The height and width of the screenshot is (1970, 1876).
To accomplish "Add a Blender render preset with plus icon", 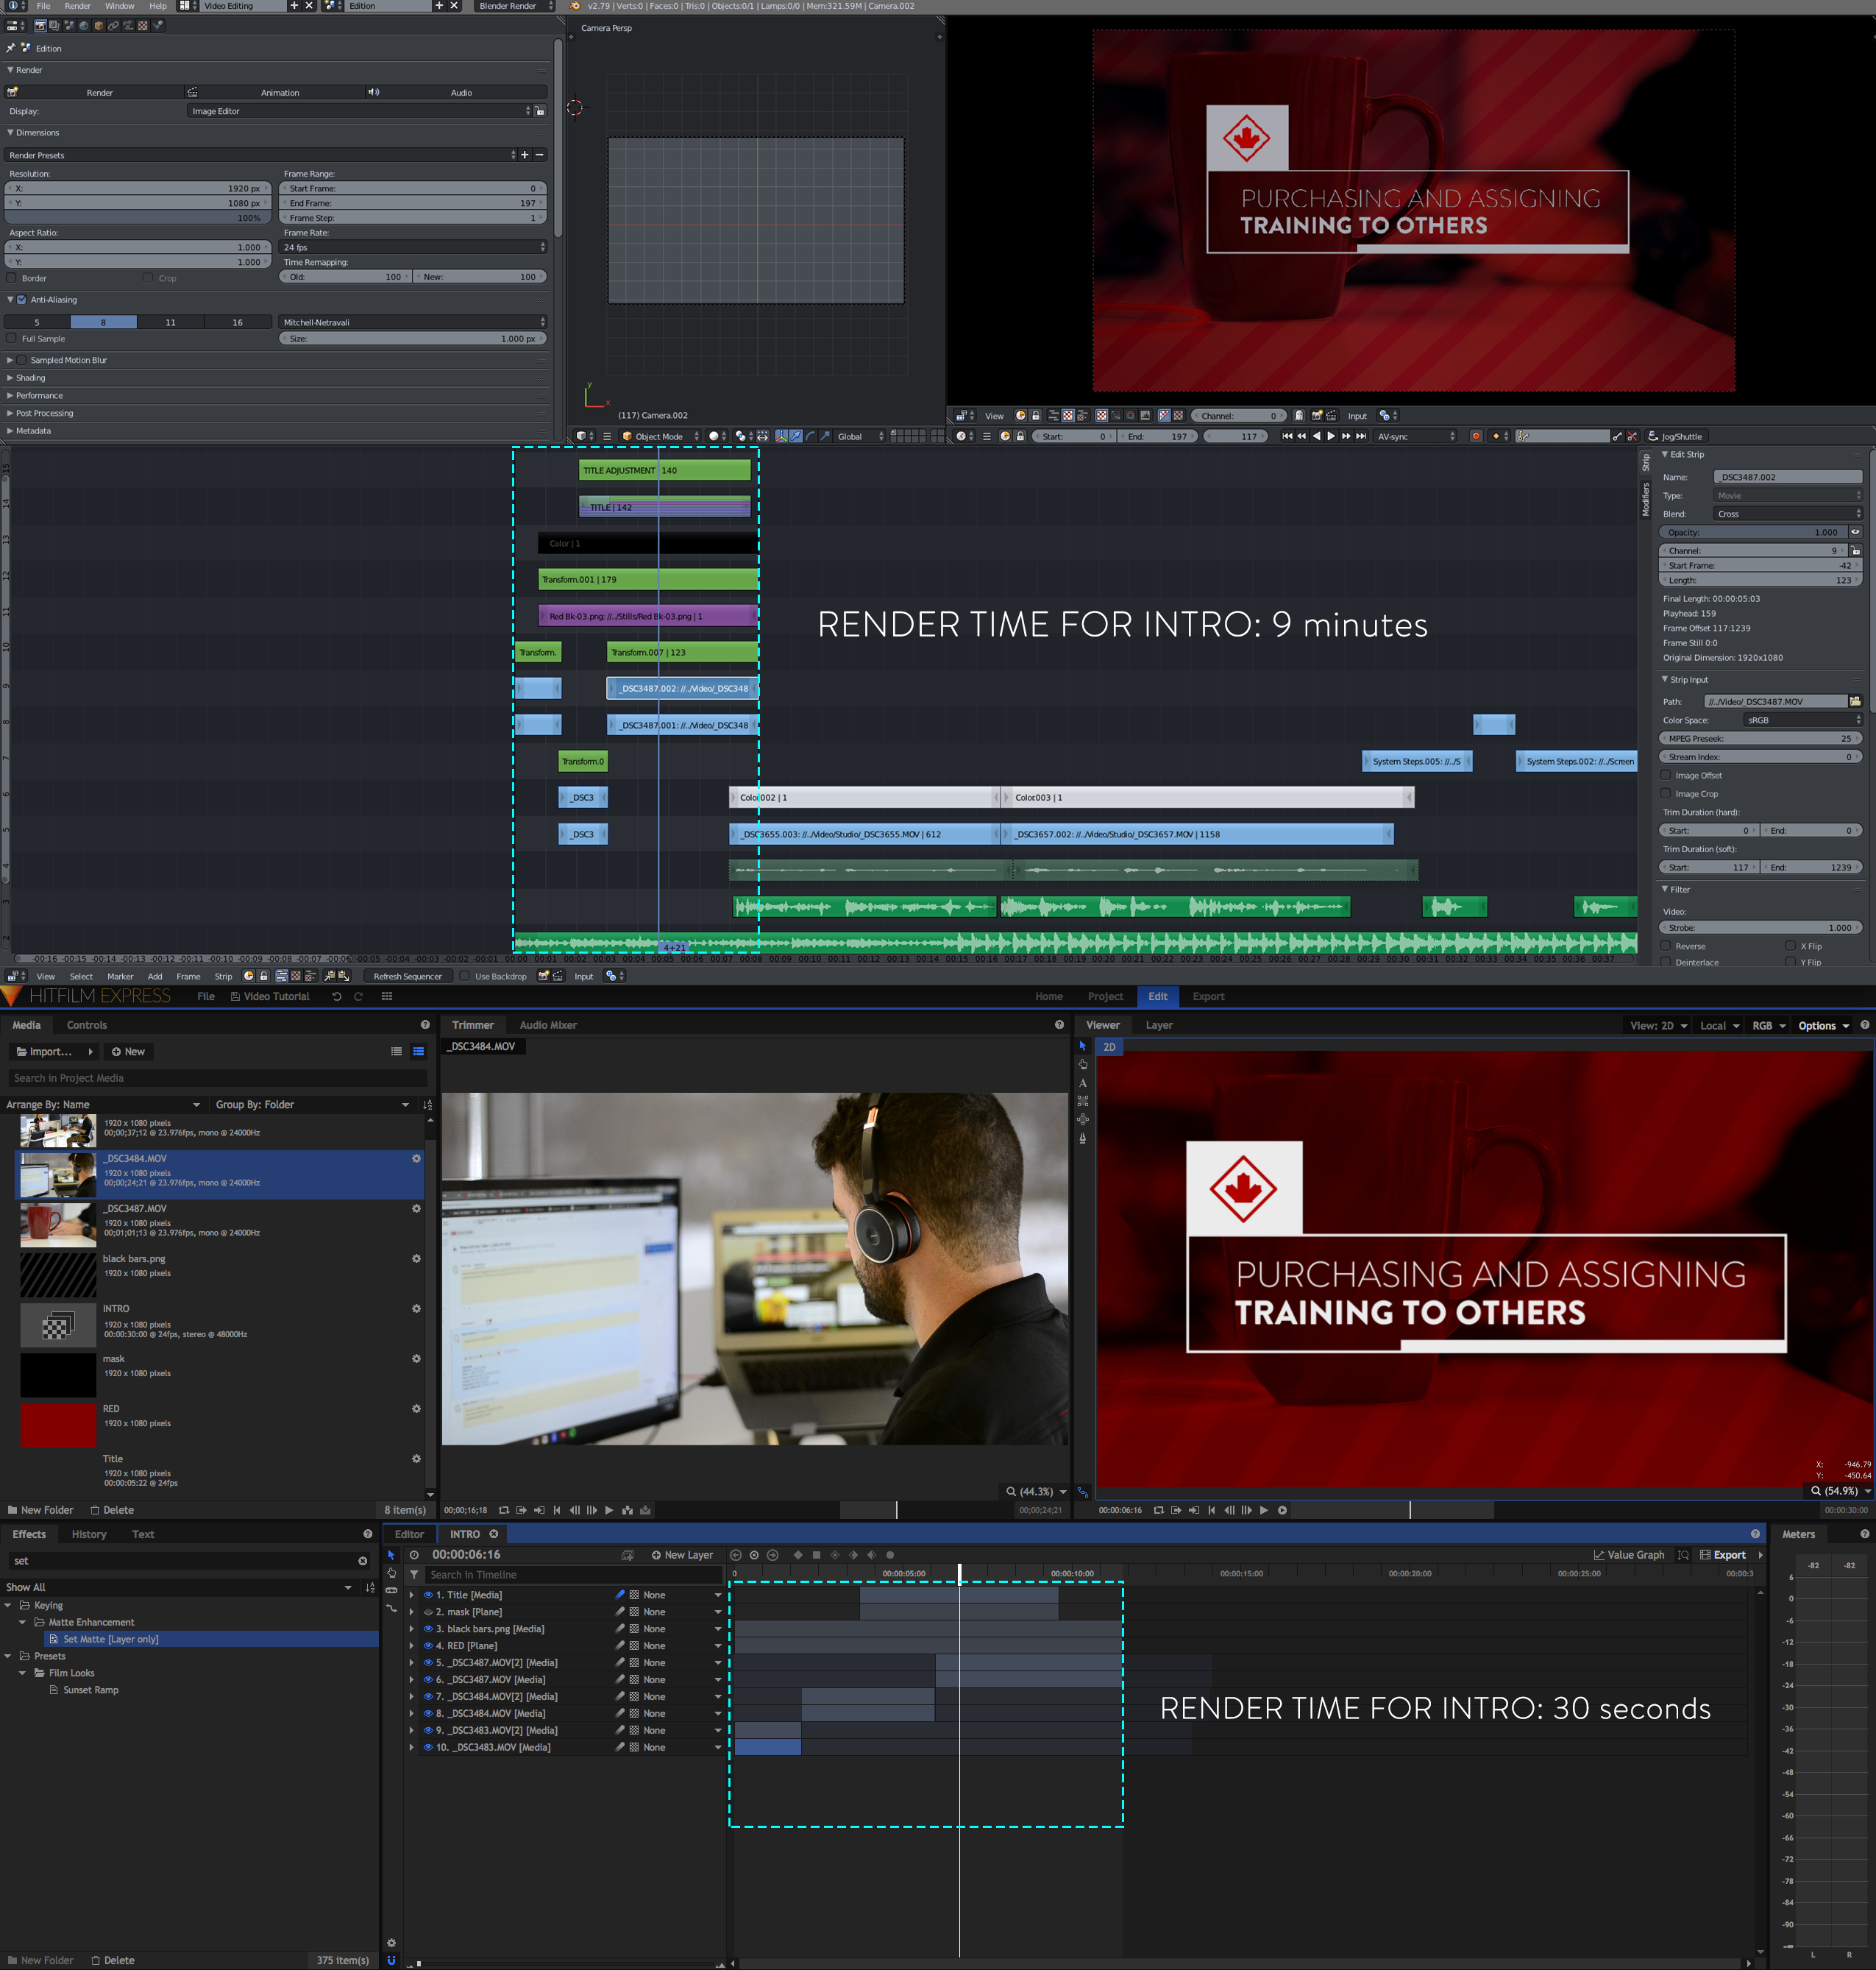I will point(524,155).
